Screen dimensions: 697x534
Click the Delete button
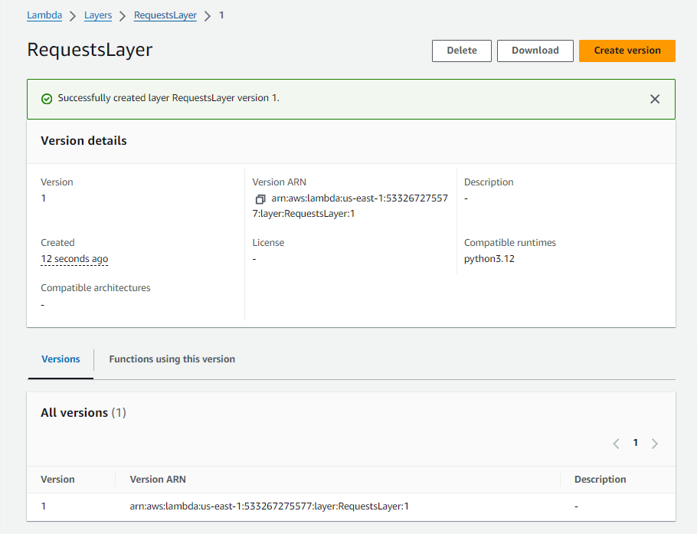(x=462, y=51)
